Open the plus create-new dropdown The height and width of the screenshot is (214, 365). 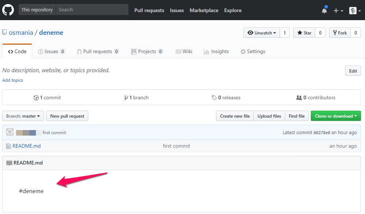(338, 11)
